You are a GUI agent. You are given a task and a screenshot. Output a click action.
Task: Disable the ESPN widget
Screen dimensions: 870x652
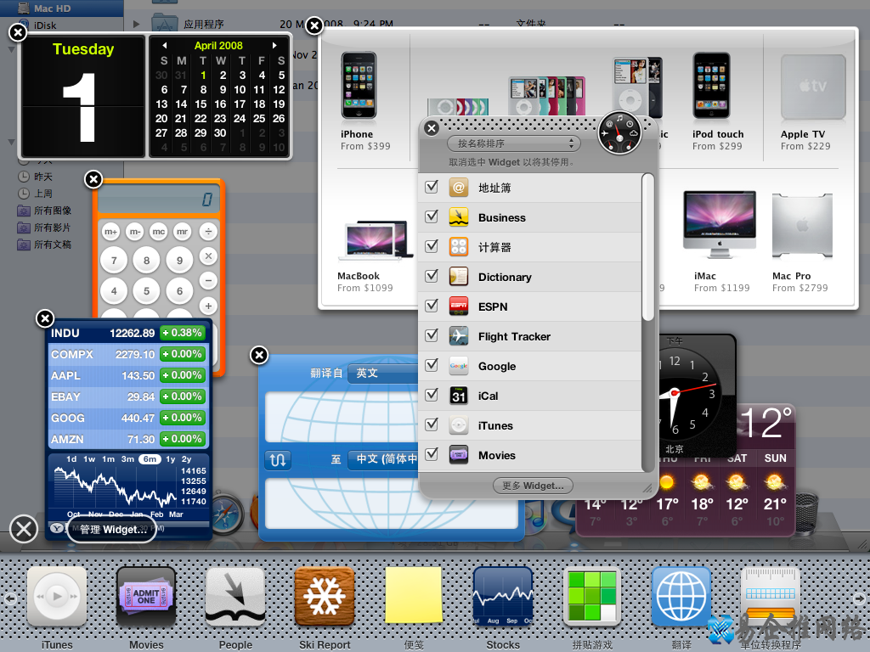[x=431, y=306]
